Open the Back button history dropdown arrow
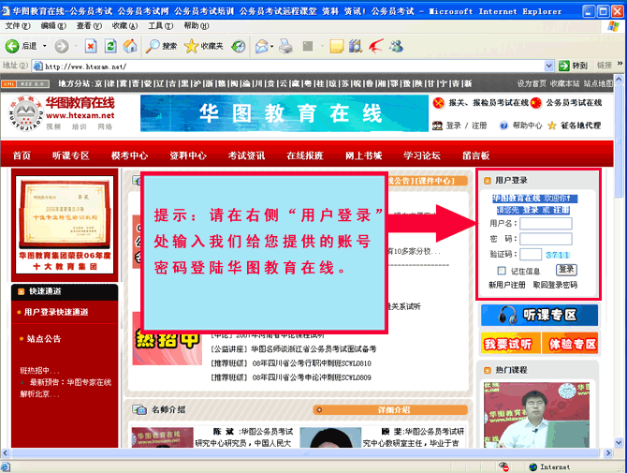Image resolution: width=627 pixels, height=473 pixels. click(x=44, y=47)
